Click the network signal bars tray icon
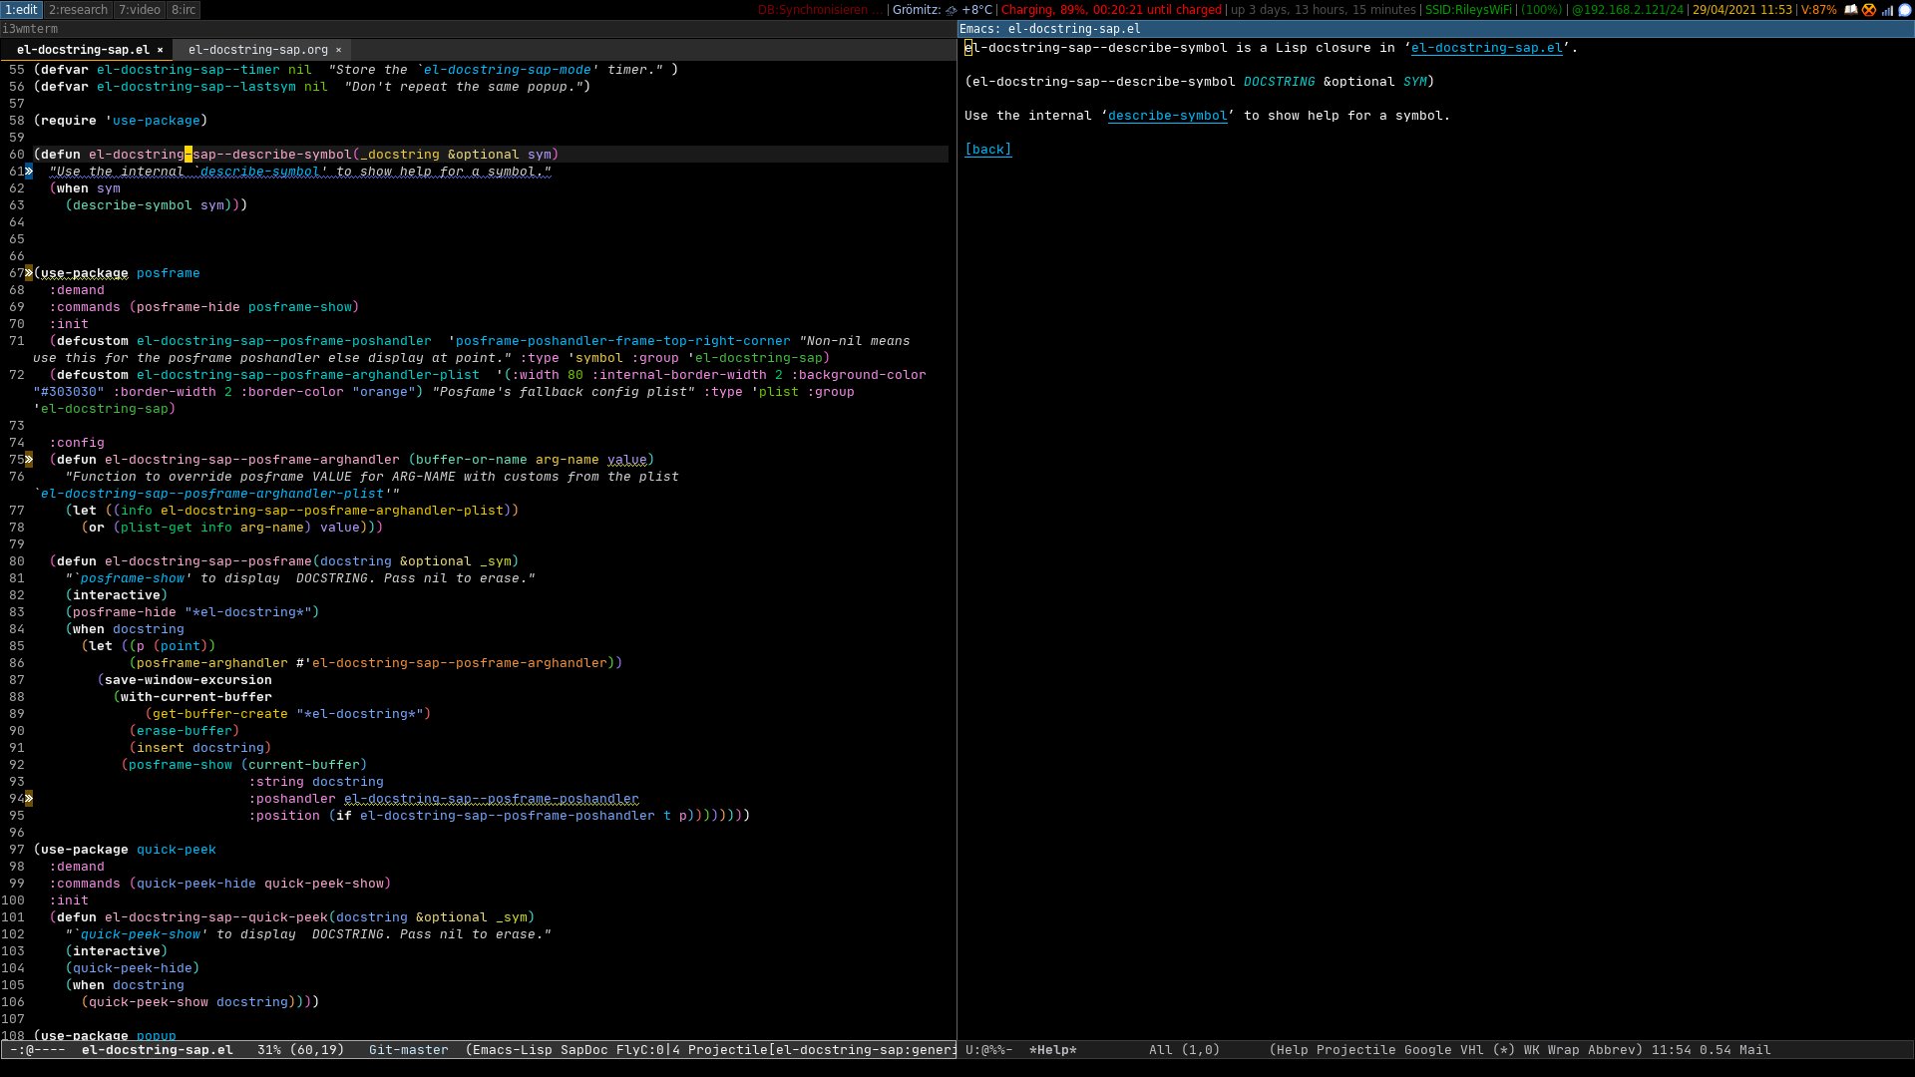Image resolution: width=1915 pixels, height=1077 pixels. point(1887,10)
